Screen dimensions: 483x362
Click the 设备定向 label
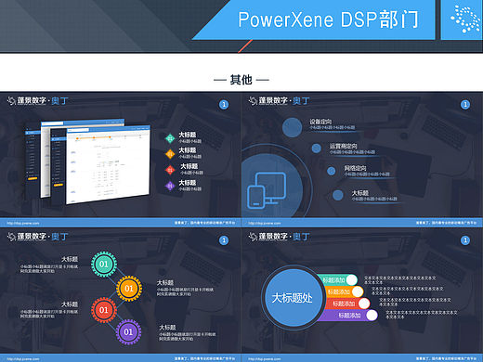pyautogui.click(x=320, y=122)
